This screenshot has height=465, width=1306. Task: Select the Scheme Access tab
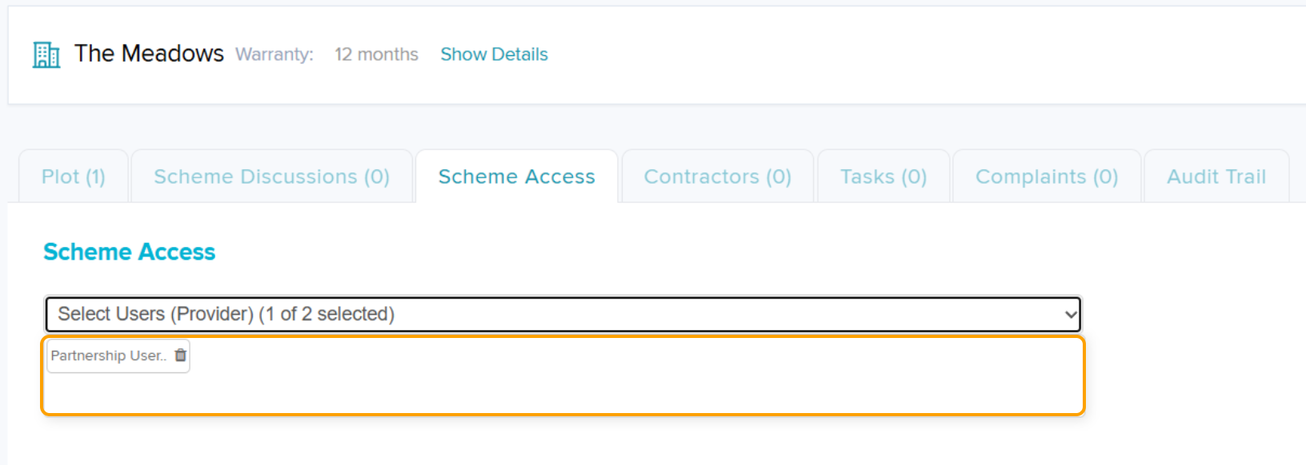click(517, 177)
